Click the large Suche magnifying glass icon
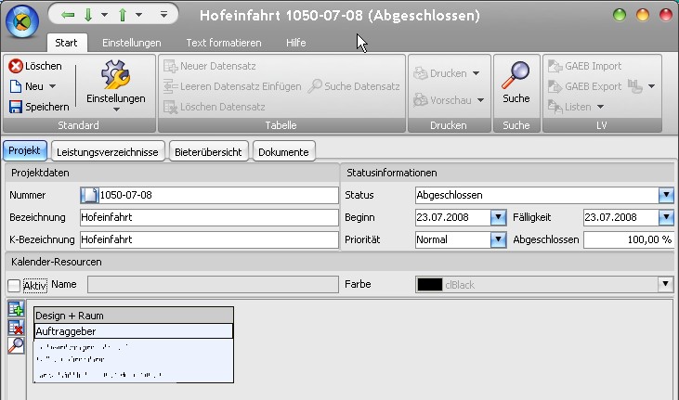 (516, 75)
